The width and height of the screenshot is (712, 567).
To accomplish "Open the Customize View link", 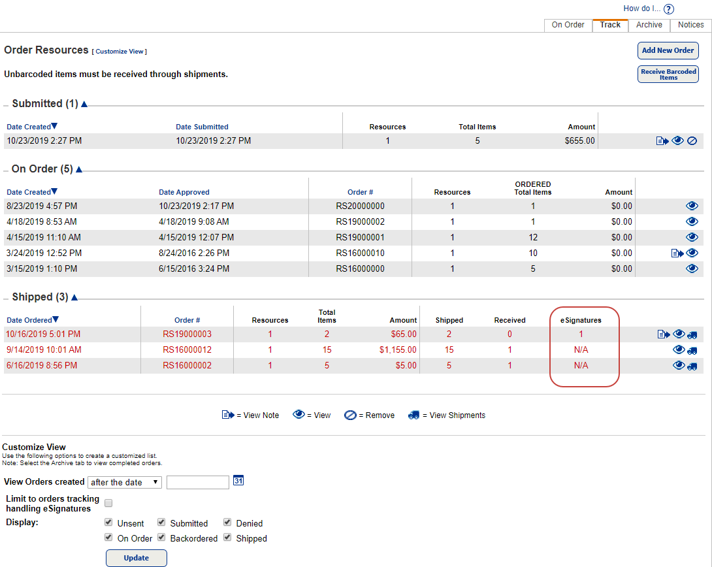I will [x=120, y=52].
